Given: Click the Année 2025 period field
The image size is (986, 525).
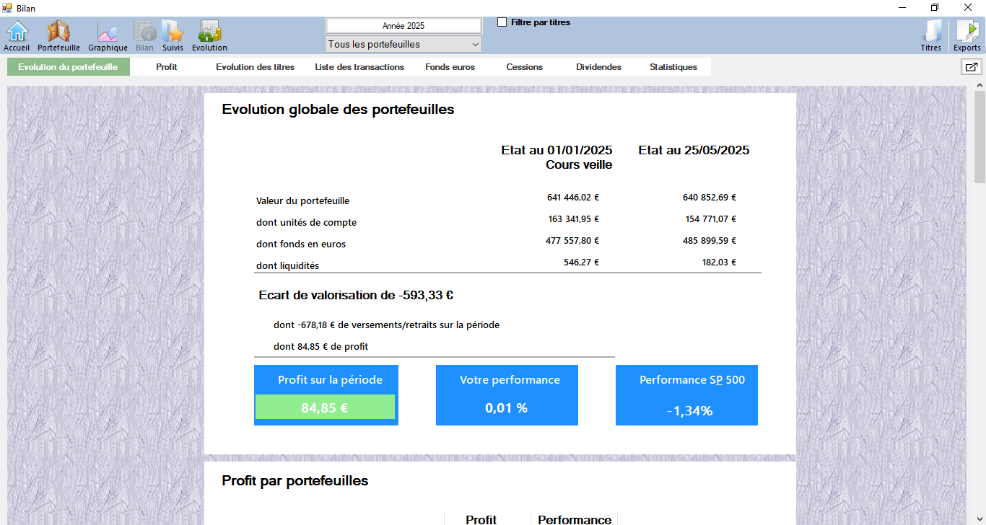Looking at the screenshot, I should pos(403,25).
